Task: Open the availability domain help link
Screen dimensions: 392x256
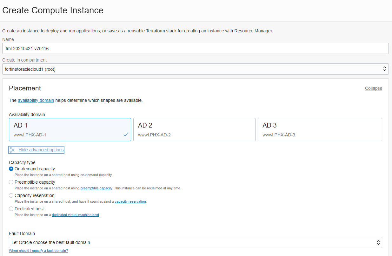Action: (36, 100)
